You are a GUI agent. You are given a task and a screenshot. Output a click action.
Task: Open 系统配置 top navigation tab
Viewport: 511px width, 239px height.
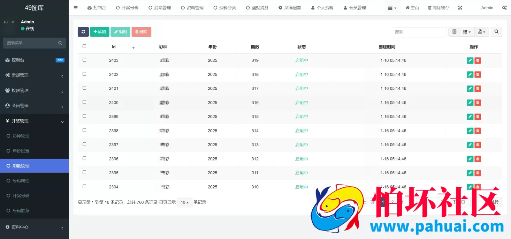coord(290,8)
